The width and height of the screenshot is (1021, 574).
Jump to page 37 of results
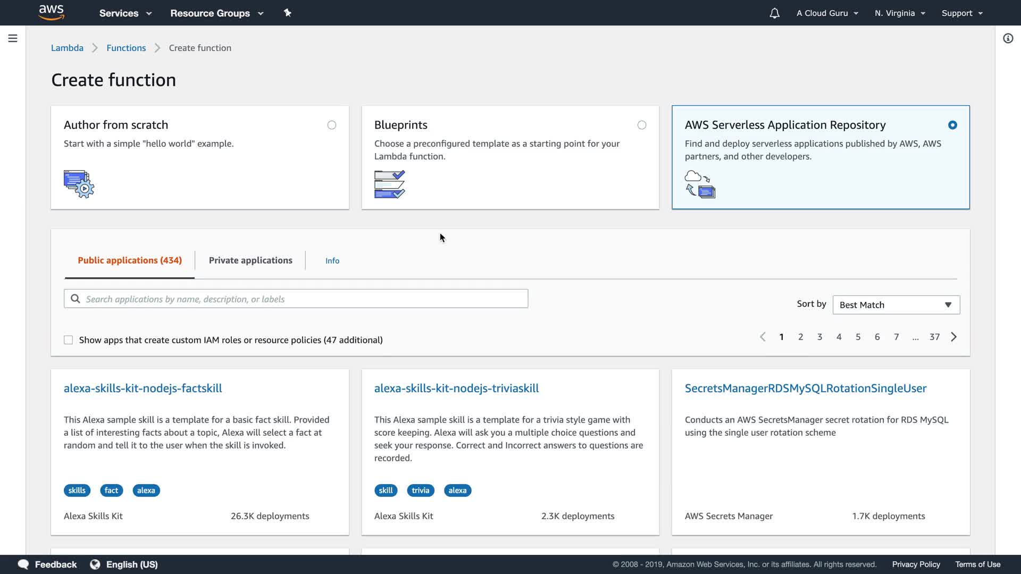(934, 337)
